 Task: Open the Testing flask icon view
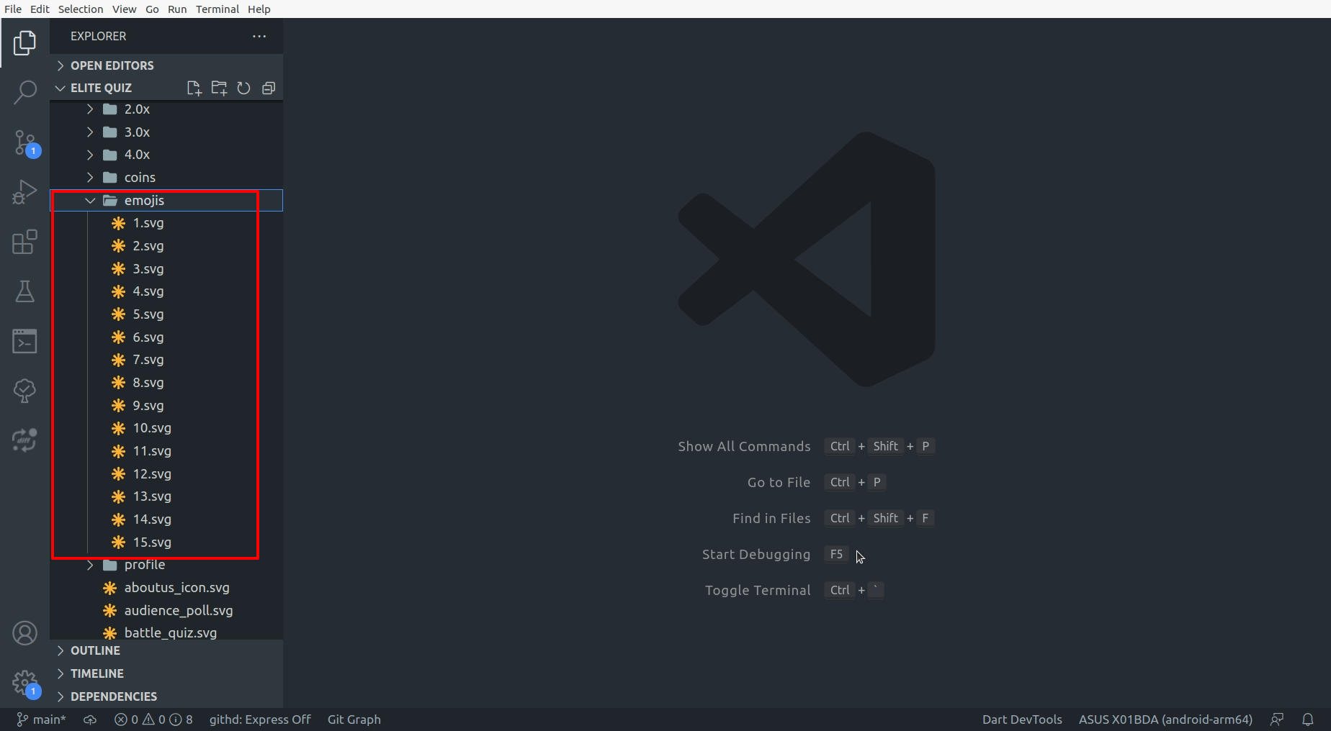(x=24, y=291)
